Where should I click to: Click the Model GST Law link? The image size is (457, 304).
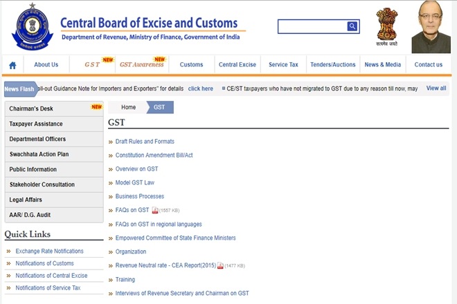point(135,183)
